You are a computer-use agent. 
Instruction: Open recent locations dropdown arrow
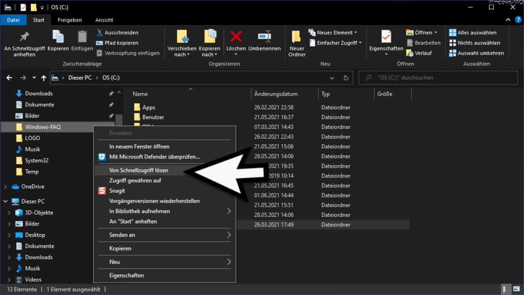(34, 78)
